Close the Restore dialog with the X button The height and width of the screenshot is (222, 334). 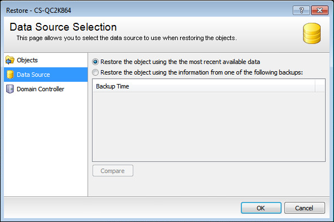pyautogui.click(x=320, y=10)
